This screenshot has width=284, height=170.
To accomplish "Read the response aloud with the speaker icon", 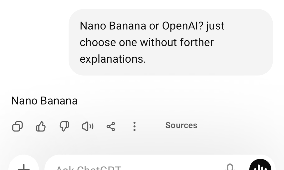I will coord(87,127).
